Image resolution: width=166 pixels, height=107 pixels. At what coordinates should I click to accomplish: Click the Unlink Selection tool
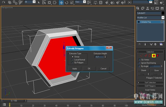pos(15,2)
